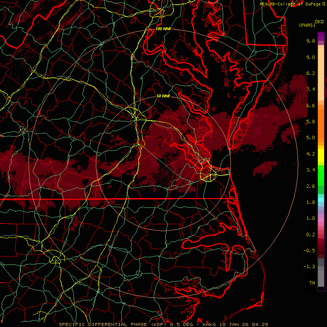
Task: Click the 6.6 scale value
Action: [311, 105]
